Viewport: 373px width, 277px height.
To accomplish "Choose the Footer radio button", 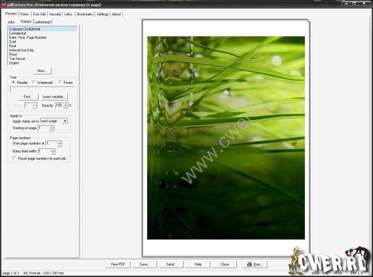I will click(x=60, y=83).
